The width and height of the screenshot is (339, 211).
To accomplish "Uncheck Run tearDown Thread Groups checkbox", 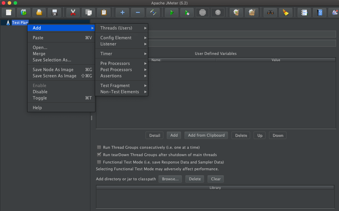I will tap(99, 155).
